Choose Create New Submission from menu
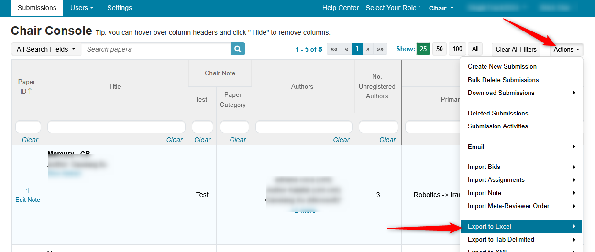The width and height of the screenshot is (595, 252). tap(502, 66)
